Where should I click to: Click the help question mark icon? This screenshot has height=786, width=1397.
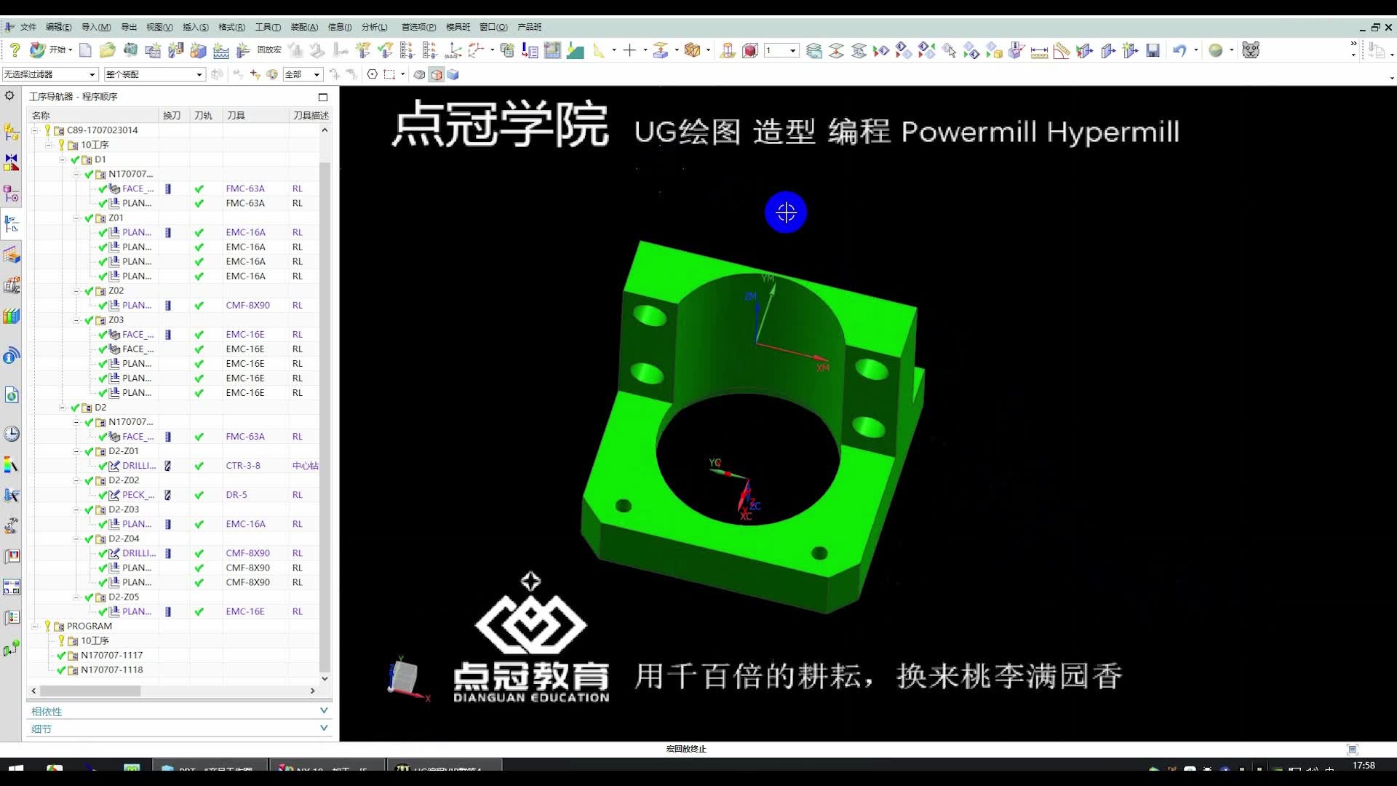pyautogui.click(x=15, y=50)
